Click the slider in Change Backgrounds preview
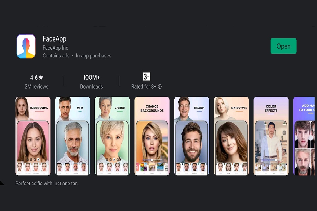 (152, 160)
